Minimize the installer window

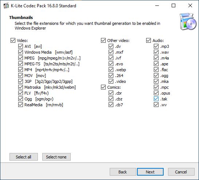[x=157, y=5]
